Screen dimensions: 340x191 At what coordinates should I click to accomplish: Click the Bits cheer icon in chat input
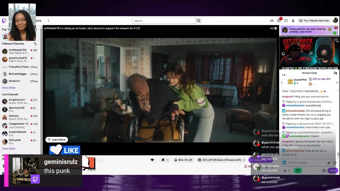click(329, 163)
